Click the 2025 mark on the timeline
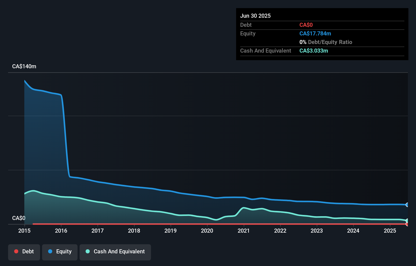The image size is (416, 266). (390, 231)
